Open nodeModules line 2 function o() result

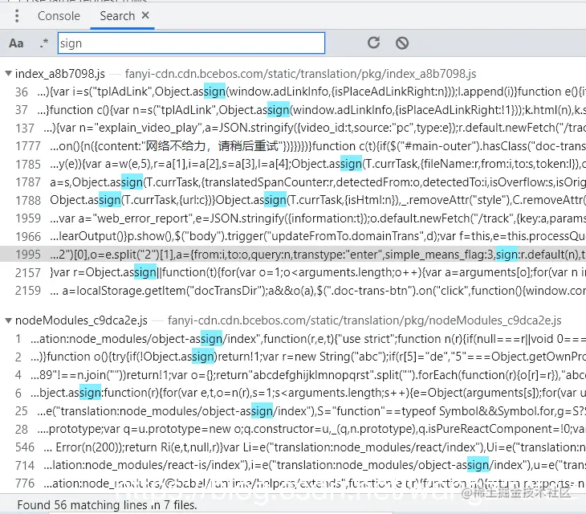[293, 357]
